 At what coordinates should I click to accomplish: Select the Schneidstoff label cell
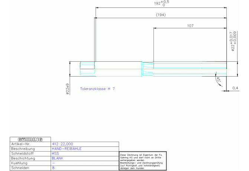click(x=30, y=154)
